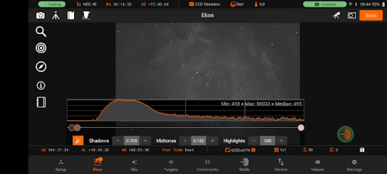Click the Midtones value field 0.152

click(199, 141)
